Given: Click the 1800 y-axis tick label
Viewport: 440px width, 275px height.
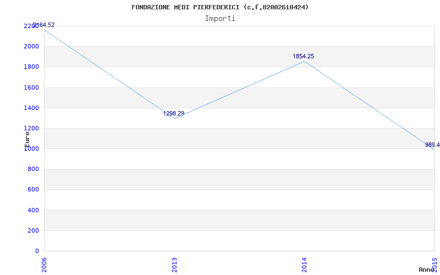Looking at the screenshot, I should click(x=31, y=67).
